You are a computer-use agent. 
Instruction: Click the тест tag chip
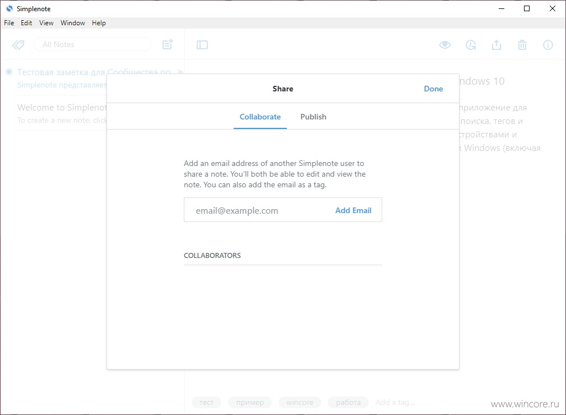(x=206, y=402)
